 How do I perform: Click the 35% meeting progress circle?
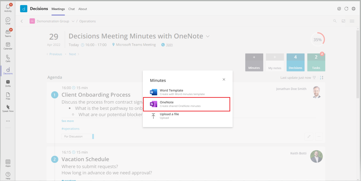click(318, 39)
